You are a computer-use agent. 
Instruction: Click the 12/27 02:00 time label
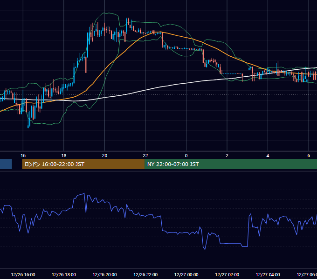click(x=227, y=274)
